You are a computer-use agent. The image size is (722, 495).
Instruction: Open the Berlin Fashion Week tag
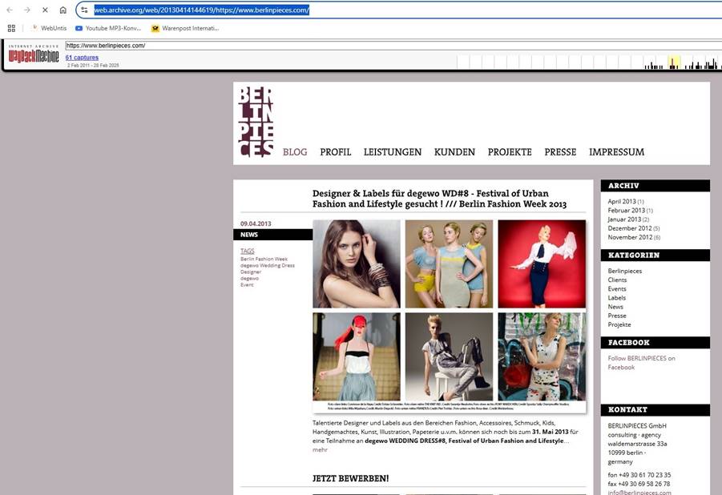pyautogui.click(x=264, y=259)
